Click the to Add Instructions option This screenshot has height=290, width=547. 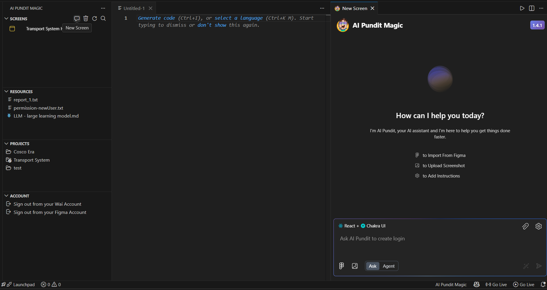point(437,176)
